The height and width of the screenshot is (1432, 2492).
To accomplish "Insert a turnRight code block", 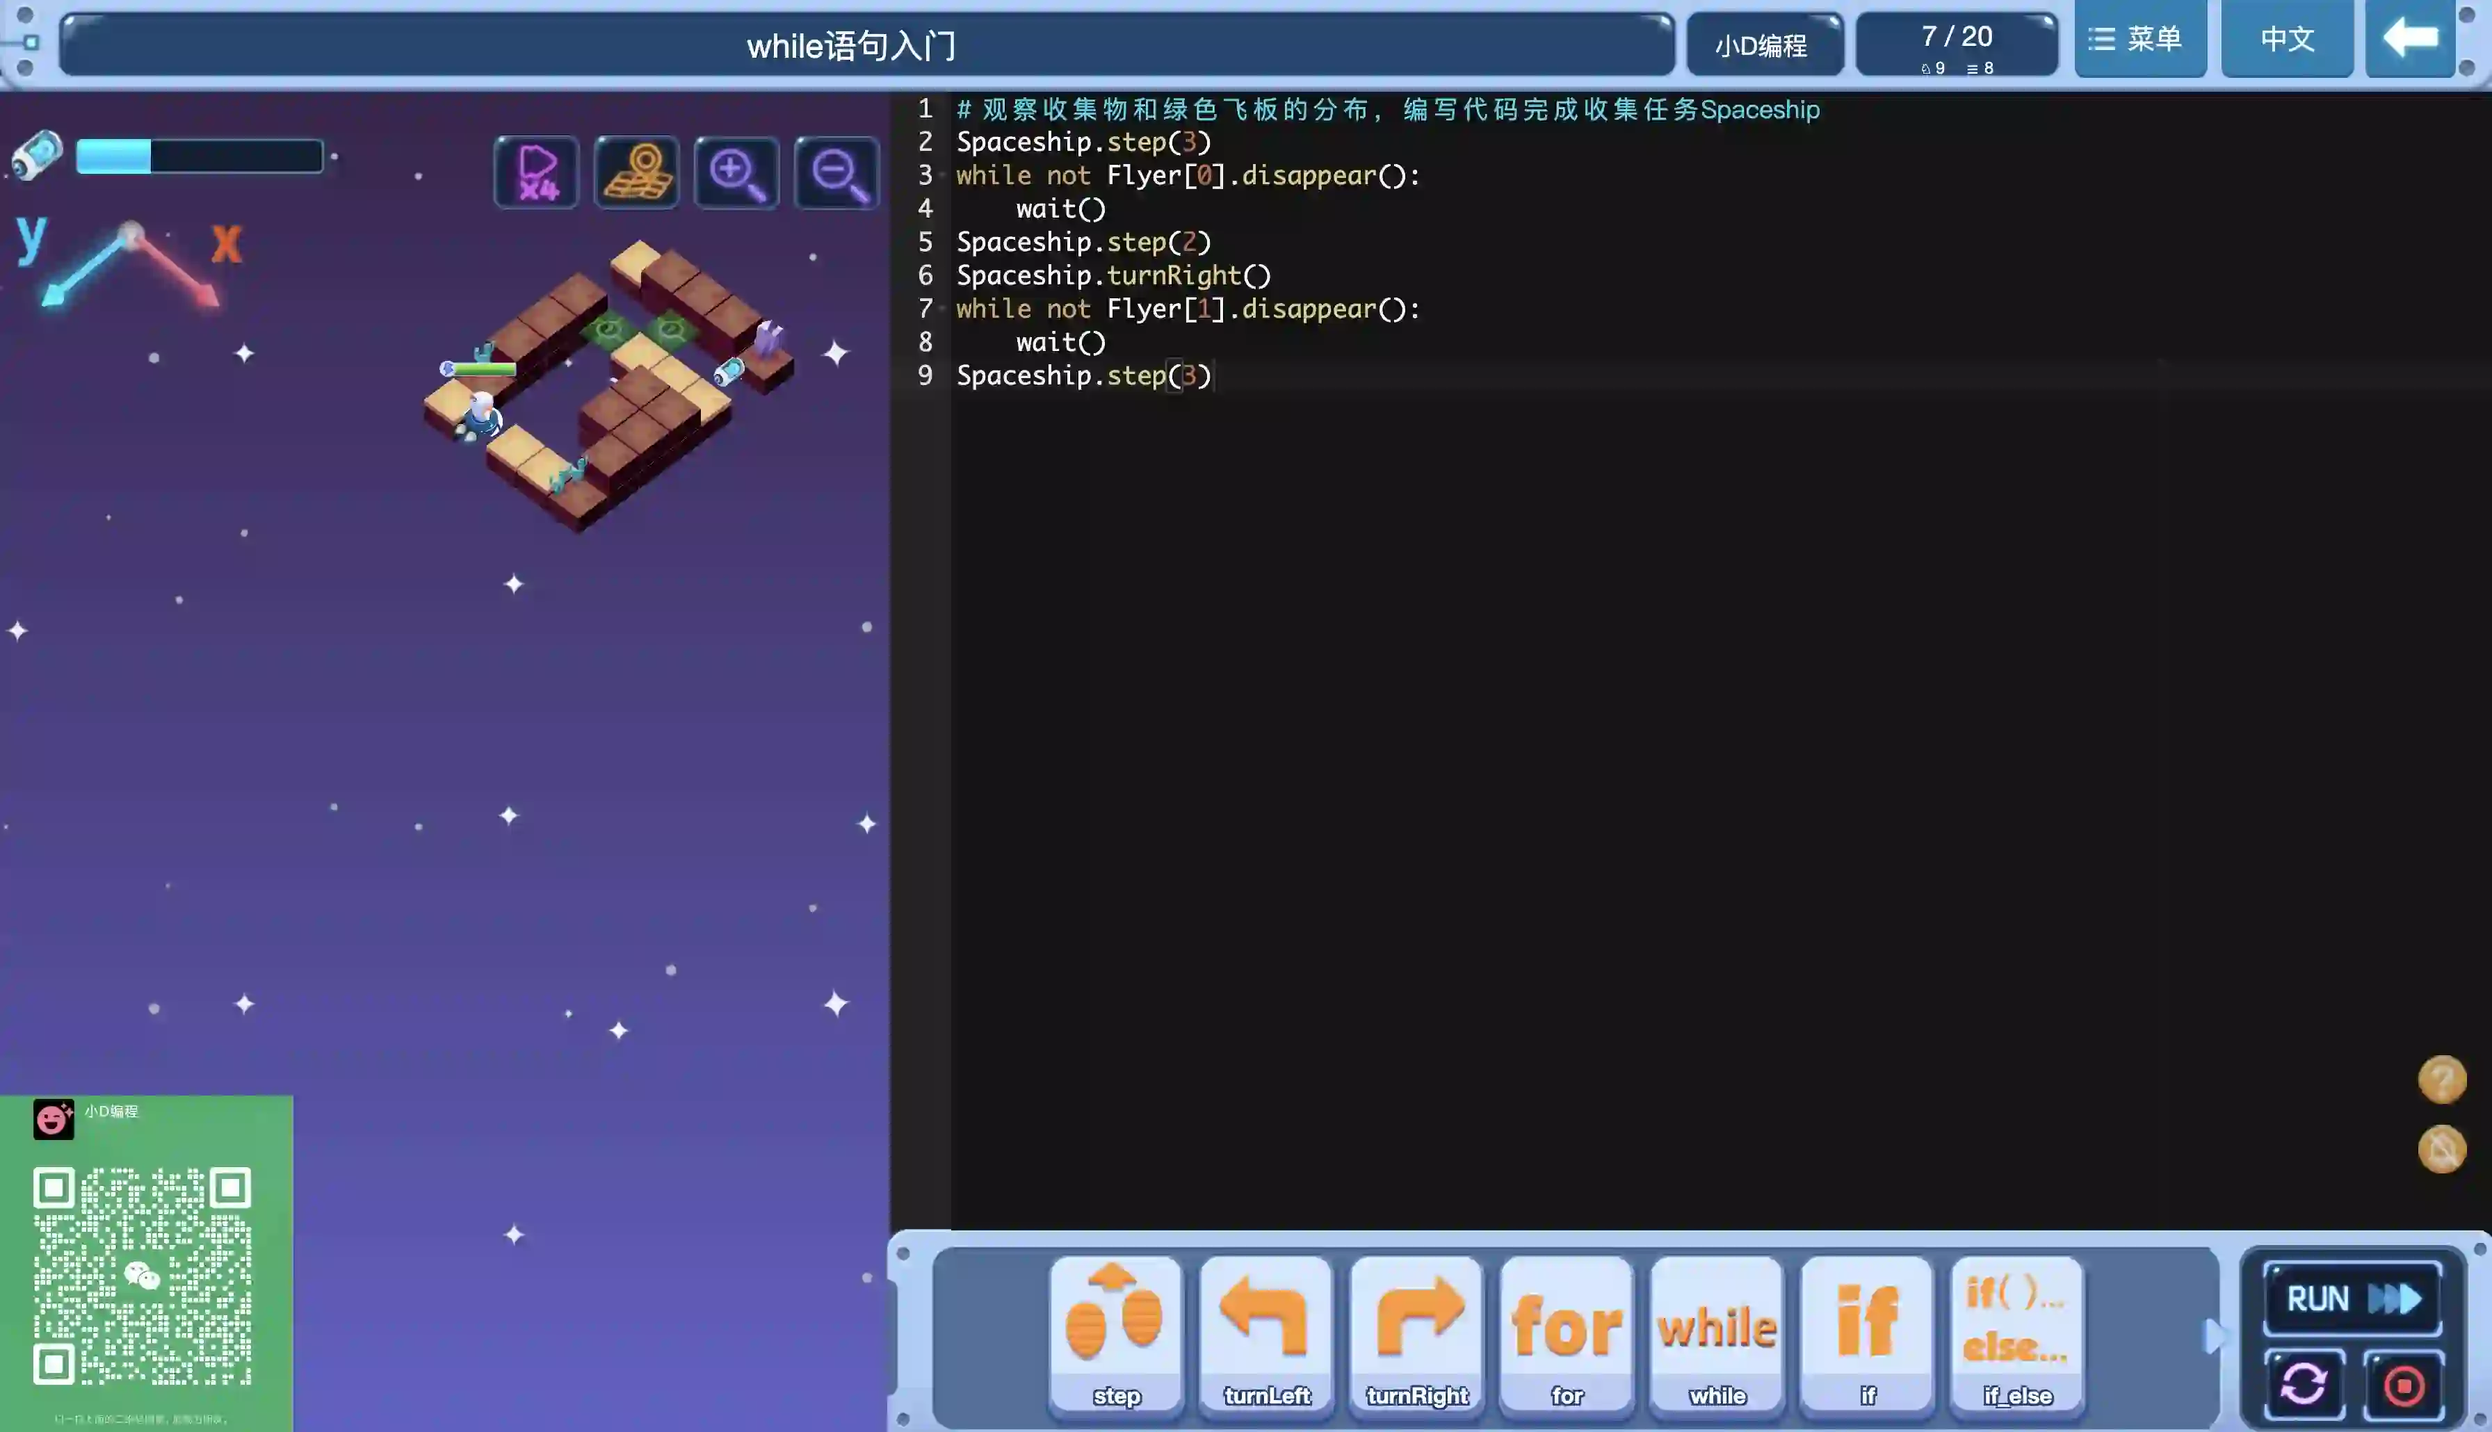I will tap(1416, 1333).
